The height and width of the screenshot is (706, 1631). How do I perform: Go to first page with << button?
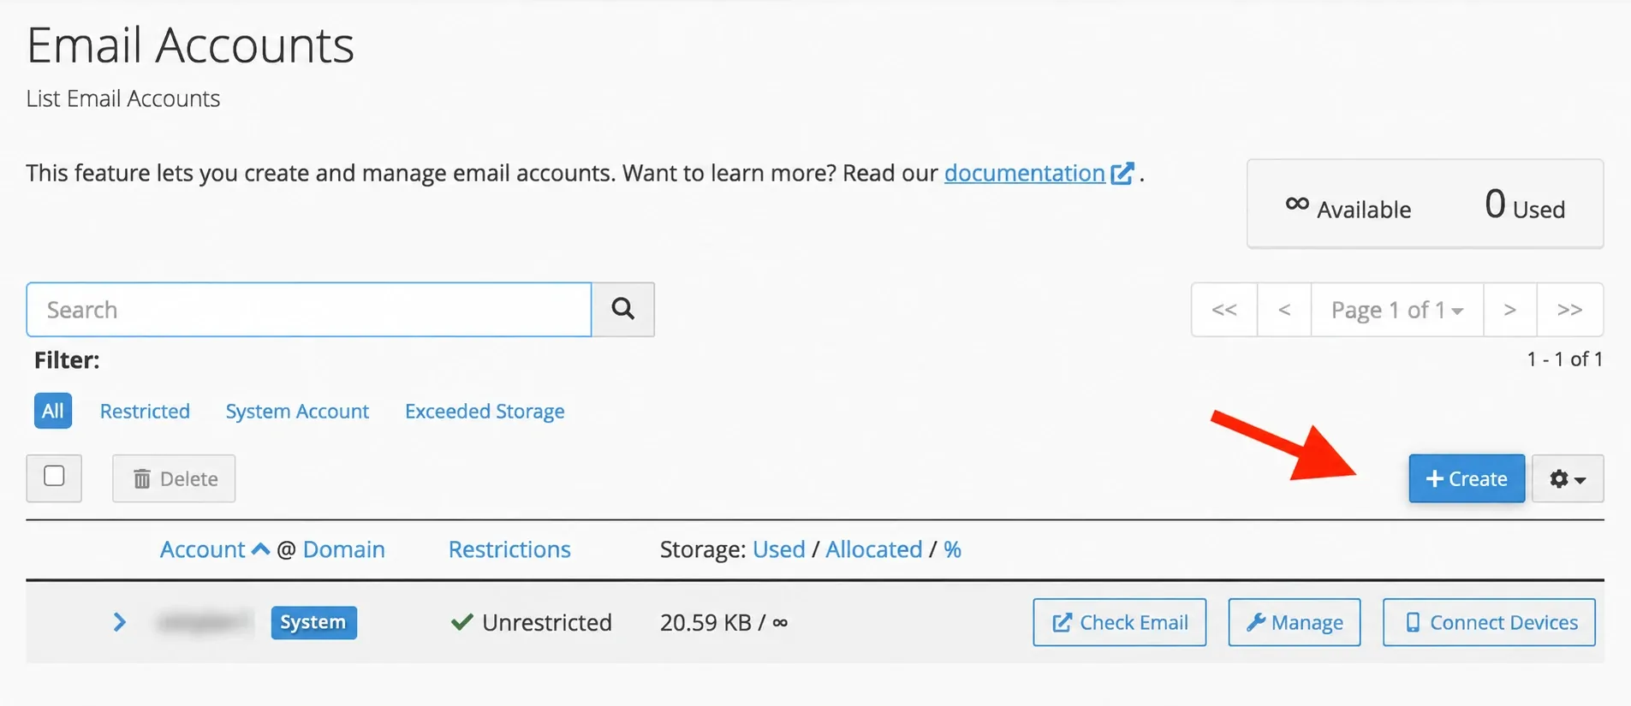click(1224, 310)
